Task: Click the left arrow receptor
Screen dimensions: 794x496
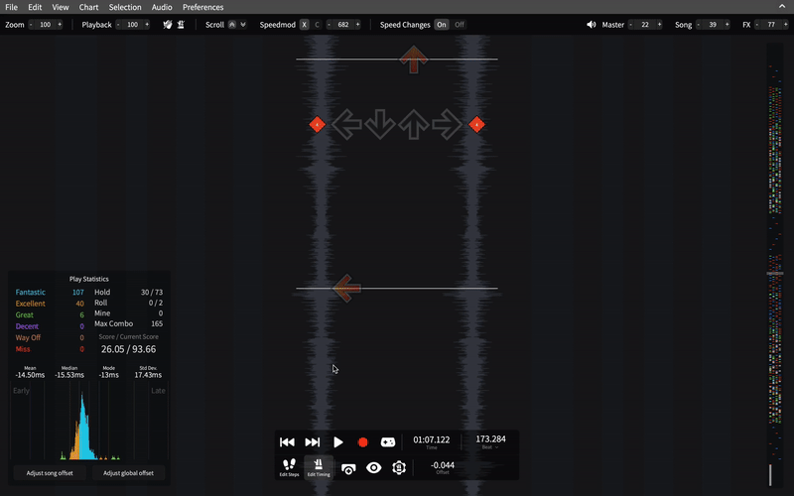Action: pyautogui.click(x=346, y=124)
